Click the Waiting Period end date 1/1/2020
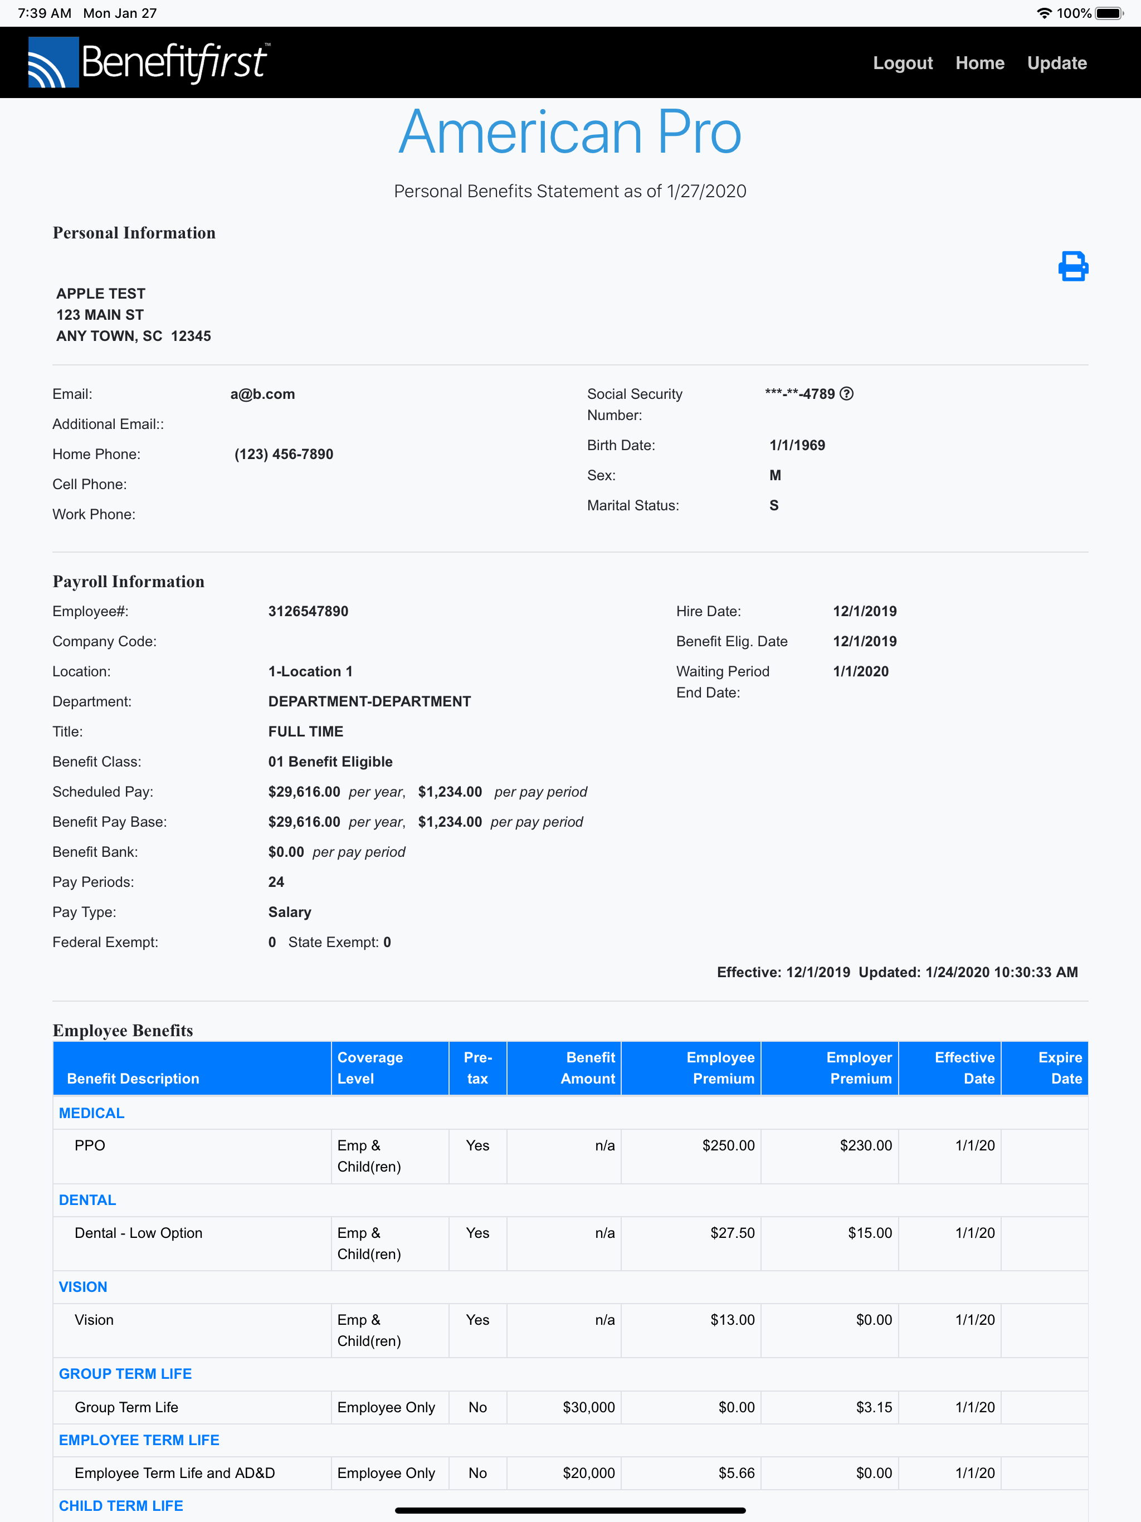The image size is (1141, 1522). [860, 671]
